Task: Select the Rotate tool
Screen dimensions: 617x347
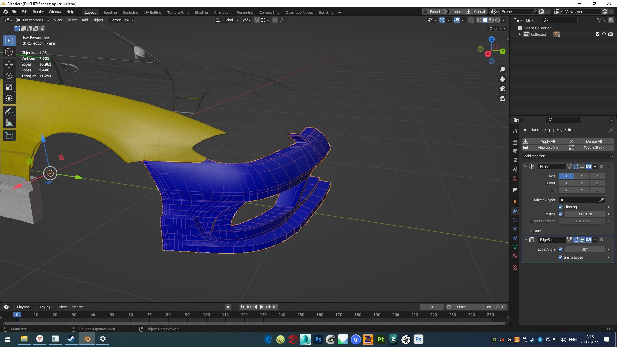Action: pos(9,76)
